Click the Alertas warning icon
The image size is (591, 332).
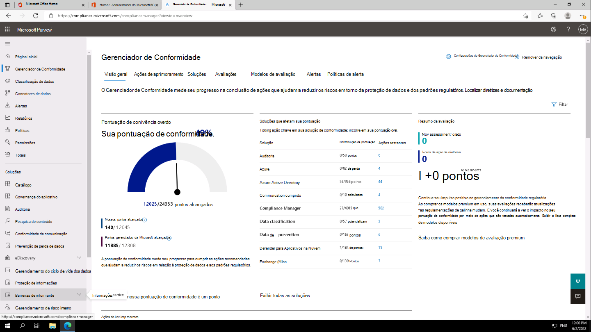point(7,106)
